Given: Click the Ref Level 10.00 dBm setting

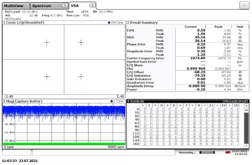Looking at the screenshot, I should pos(21,12).
